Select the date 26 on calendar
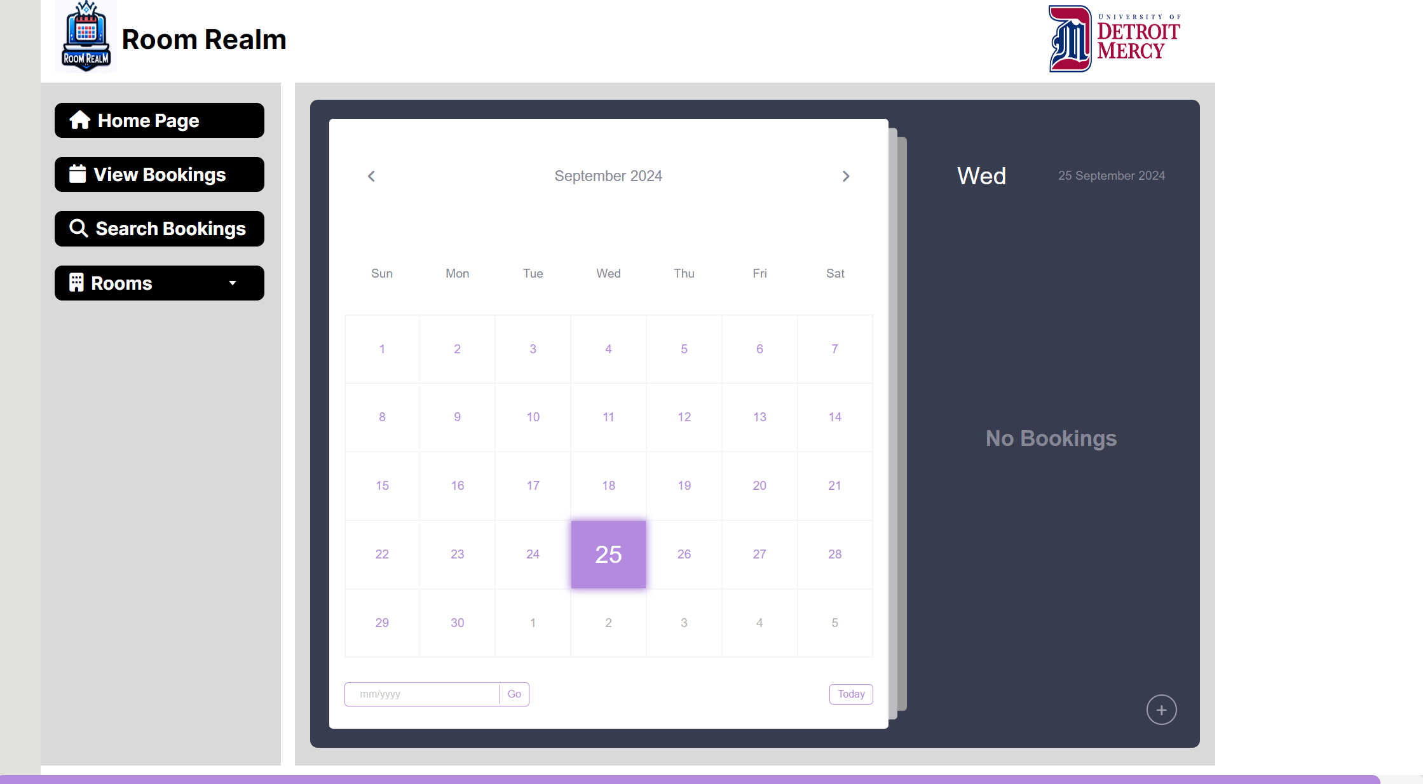This screenshot has width=1423, height=784. point(683,553)
